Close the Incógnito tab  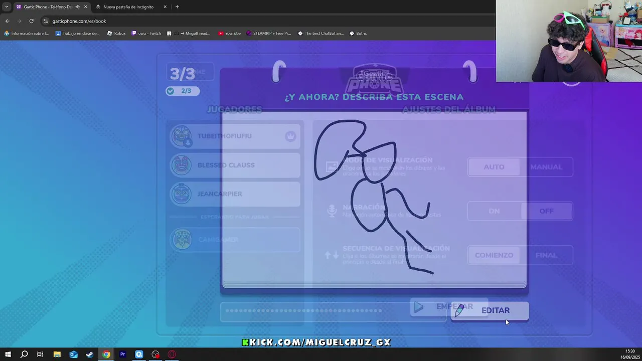pos(165,7)
